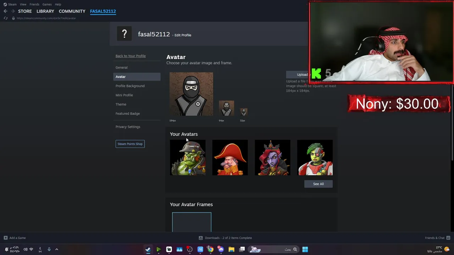
Task: Click the Add a Game plus icon
Action: (5, 238)
